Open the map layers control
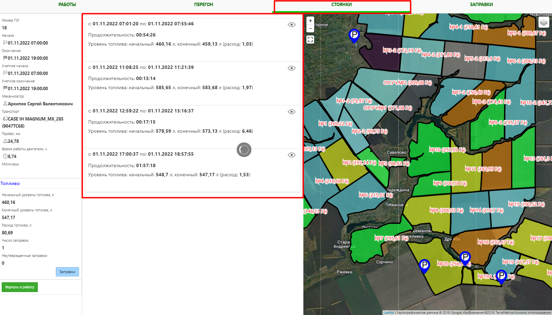This screenshot has height=315, width=552. pos(544,23)
